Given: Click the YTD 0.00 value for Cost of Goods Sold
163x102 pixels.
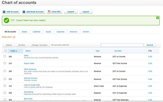Looking at the screenshot, I should [150, 86].
